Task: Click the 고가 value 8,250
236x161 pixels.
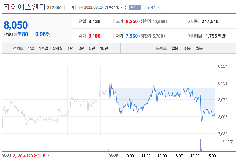Action: [132, 22]
